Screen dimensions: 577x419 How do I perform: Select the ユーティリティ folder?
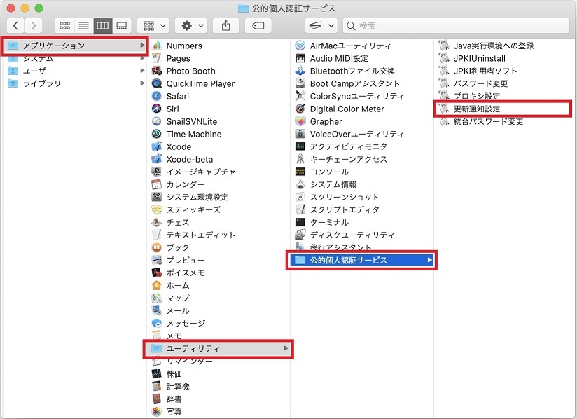pos(218,348)
